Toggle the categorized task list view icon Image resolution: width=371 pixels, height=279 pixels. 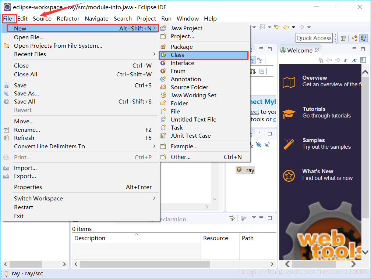[253, 61]
